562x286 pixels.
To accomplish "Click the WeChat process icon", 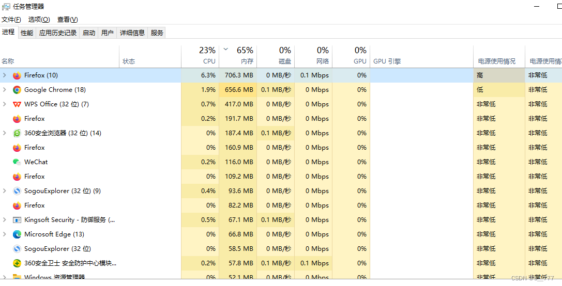I will pos(17,162).
